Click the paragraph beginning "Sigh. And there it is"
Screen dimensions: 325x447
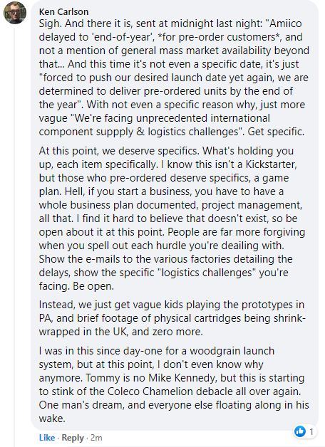point(174,78)
